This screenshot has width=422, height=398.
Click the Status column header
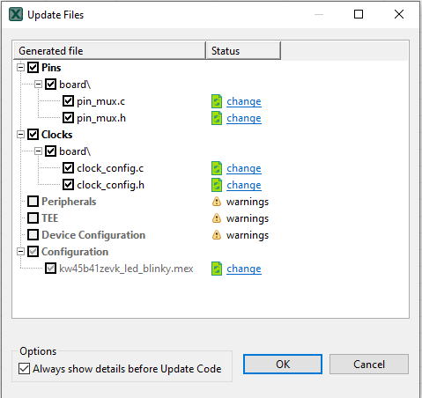(243, 51)
